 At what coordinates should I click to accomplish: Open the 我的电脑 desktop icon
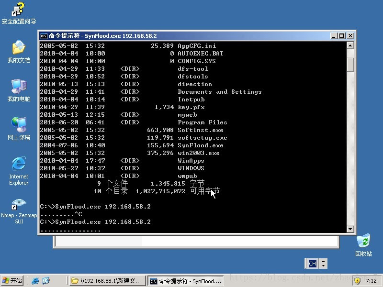(19, 90)
